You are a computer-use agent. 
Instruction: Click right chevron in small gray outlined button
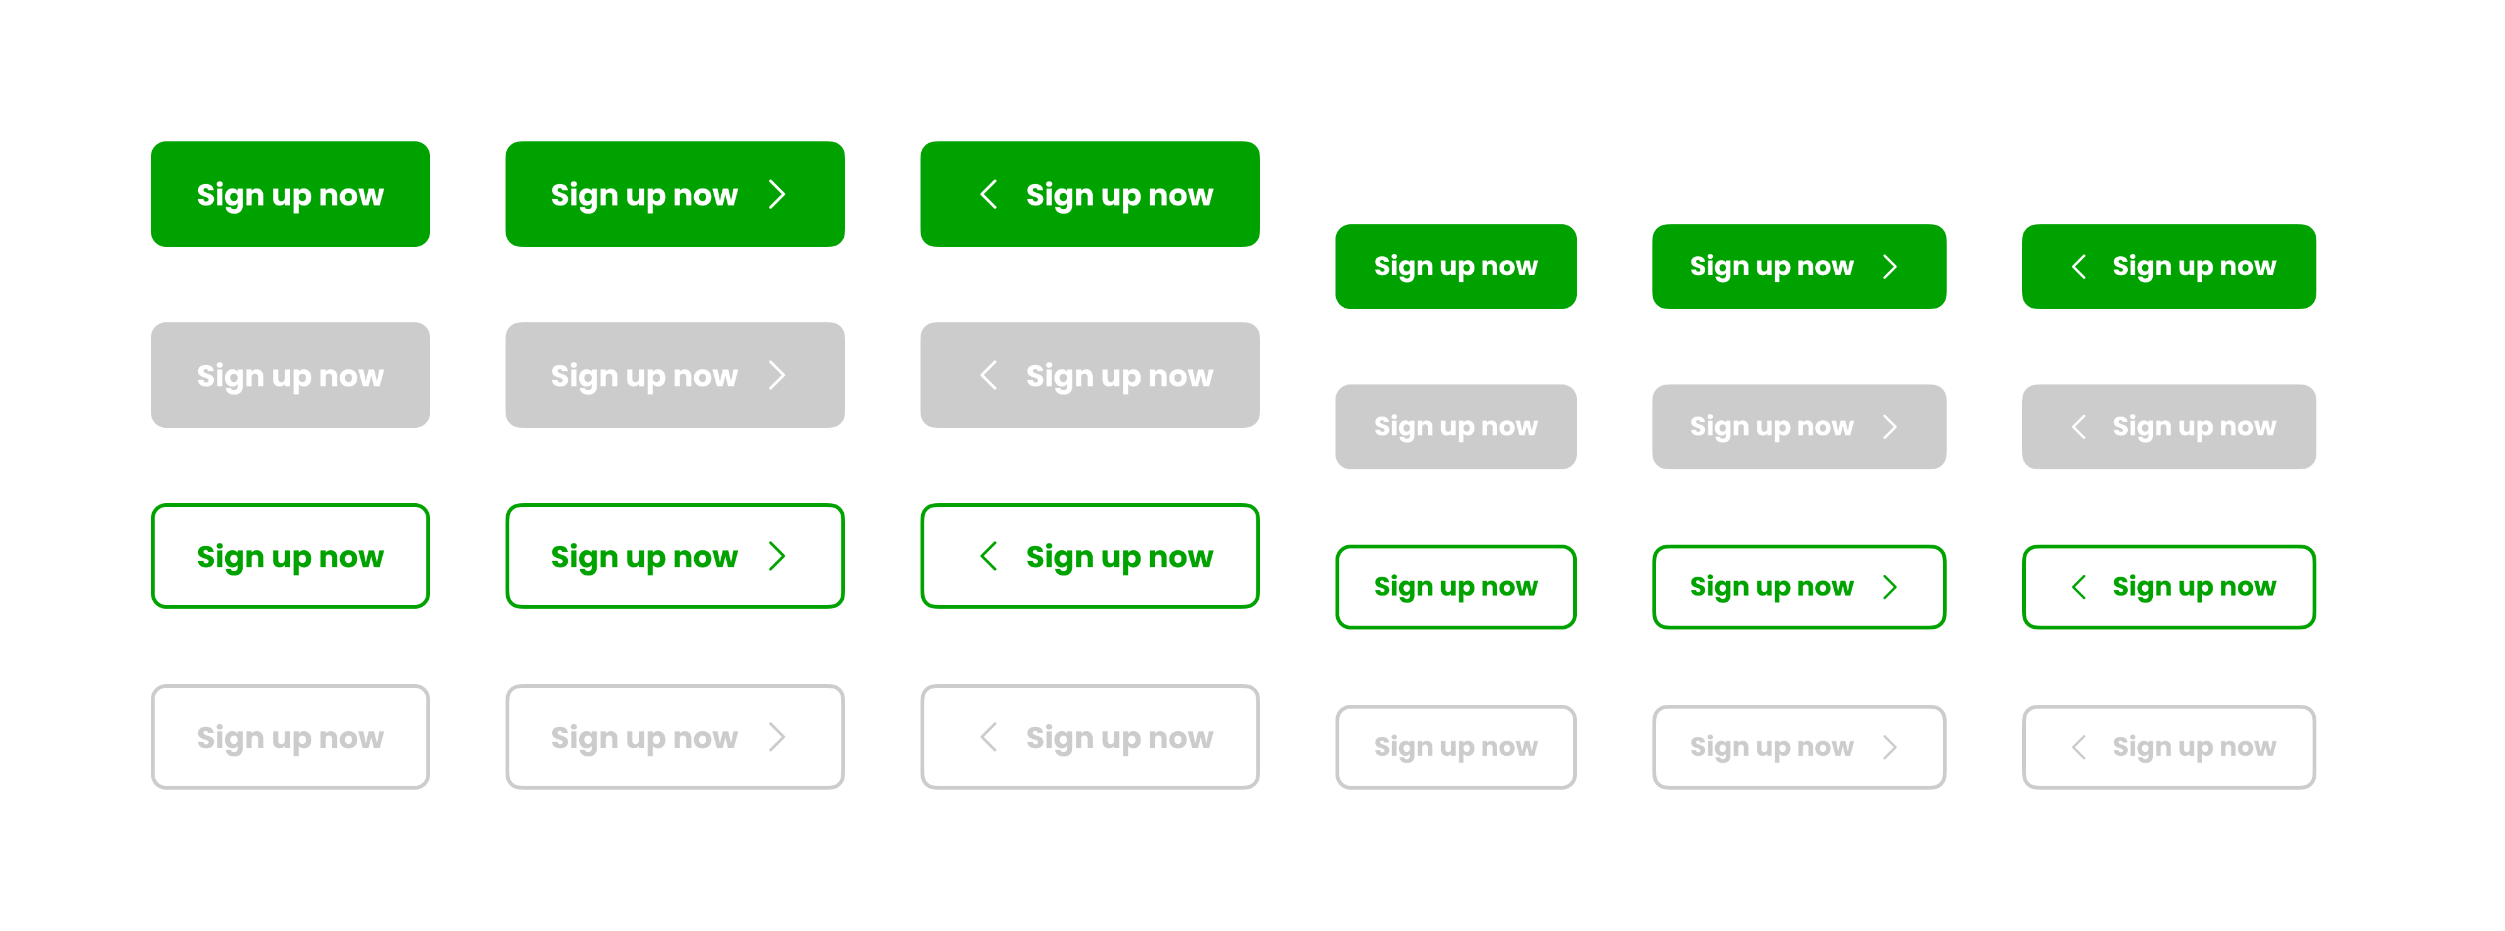[1889, 748]
